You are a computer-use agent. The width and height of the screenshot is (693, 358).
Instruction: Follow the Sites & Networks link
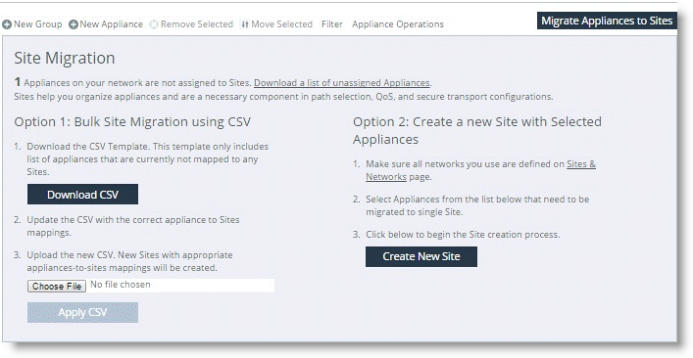click(x=480, y=170)
